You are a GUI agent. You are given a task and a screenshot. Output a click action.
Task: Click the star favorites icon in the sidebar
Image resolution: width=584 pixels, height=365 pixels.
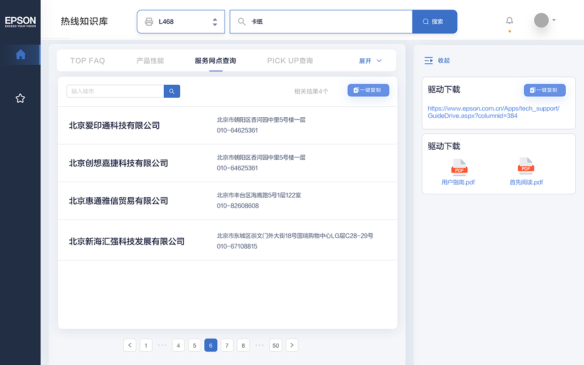[20, 98]
